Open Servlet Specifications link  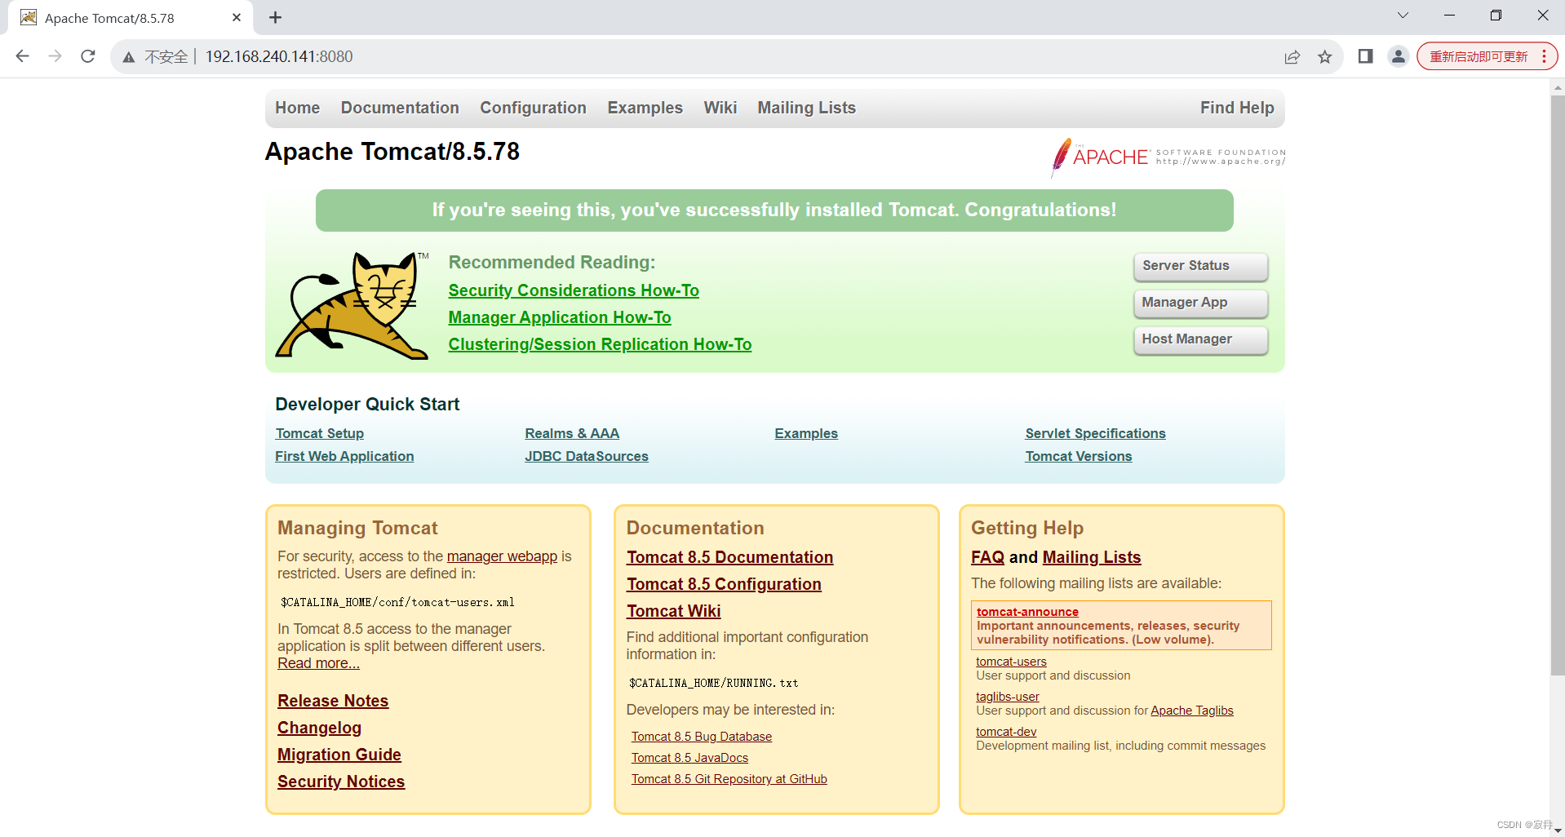(x=1095, y=433)
